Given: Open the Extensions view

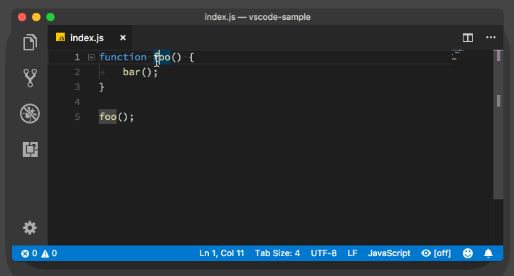Looking at the screenshot, I should 30,149.
